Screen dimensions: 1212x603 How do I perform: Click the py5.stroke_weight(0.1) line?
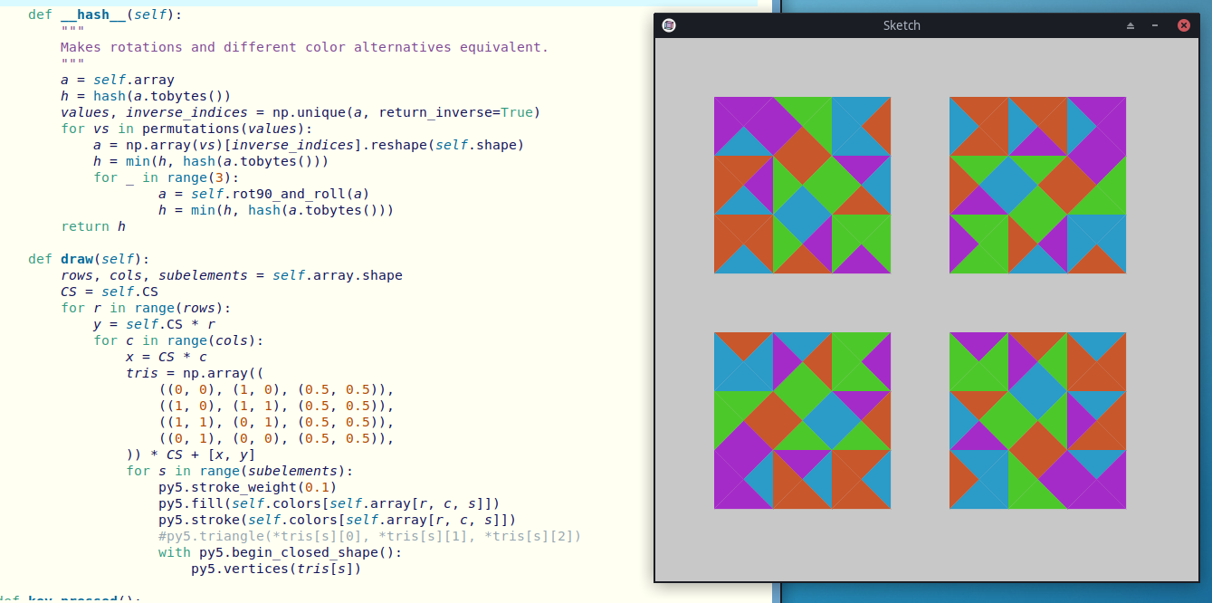pyautogui.click(x=249, y=487)
